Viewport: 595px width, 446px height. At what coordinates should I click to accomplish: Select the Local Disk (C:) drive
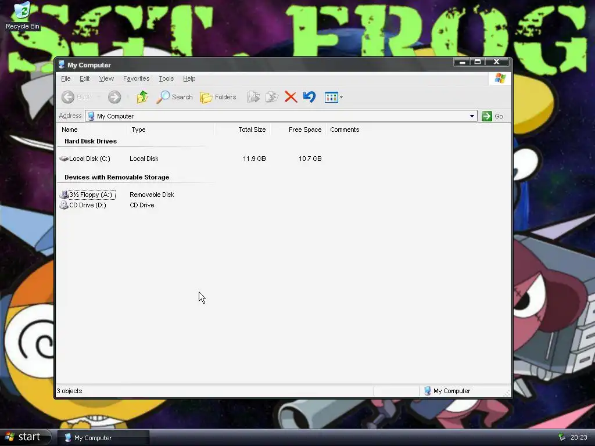click(85, 159)
